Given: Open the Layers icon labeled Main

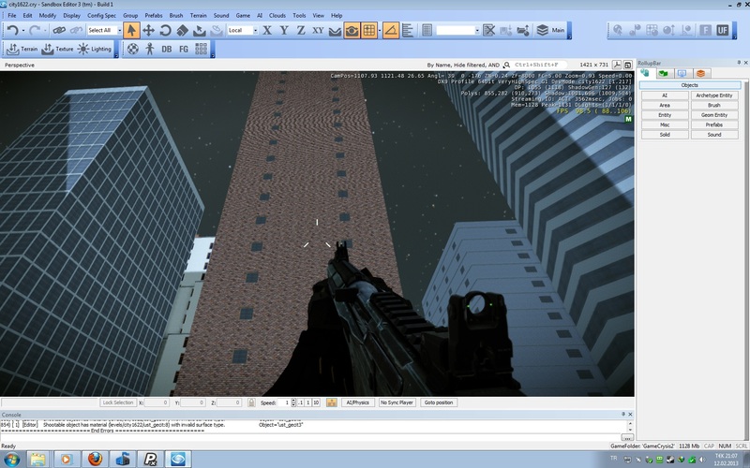Looking at the screenshot, I should [550, 31].
